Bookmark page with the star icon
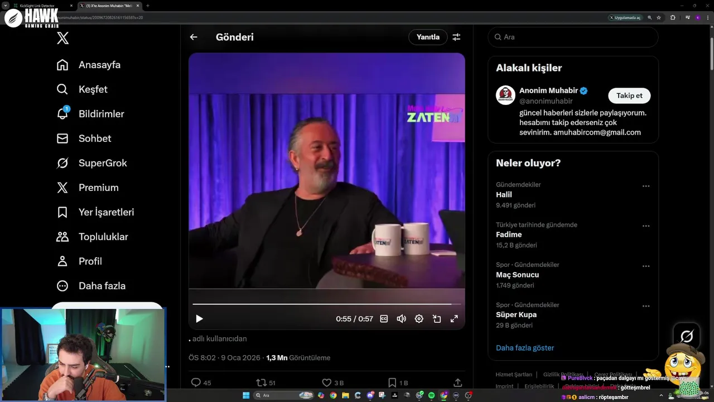This screenshot has width=714, height=402. tap(659, 17)
